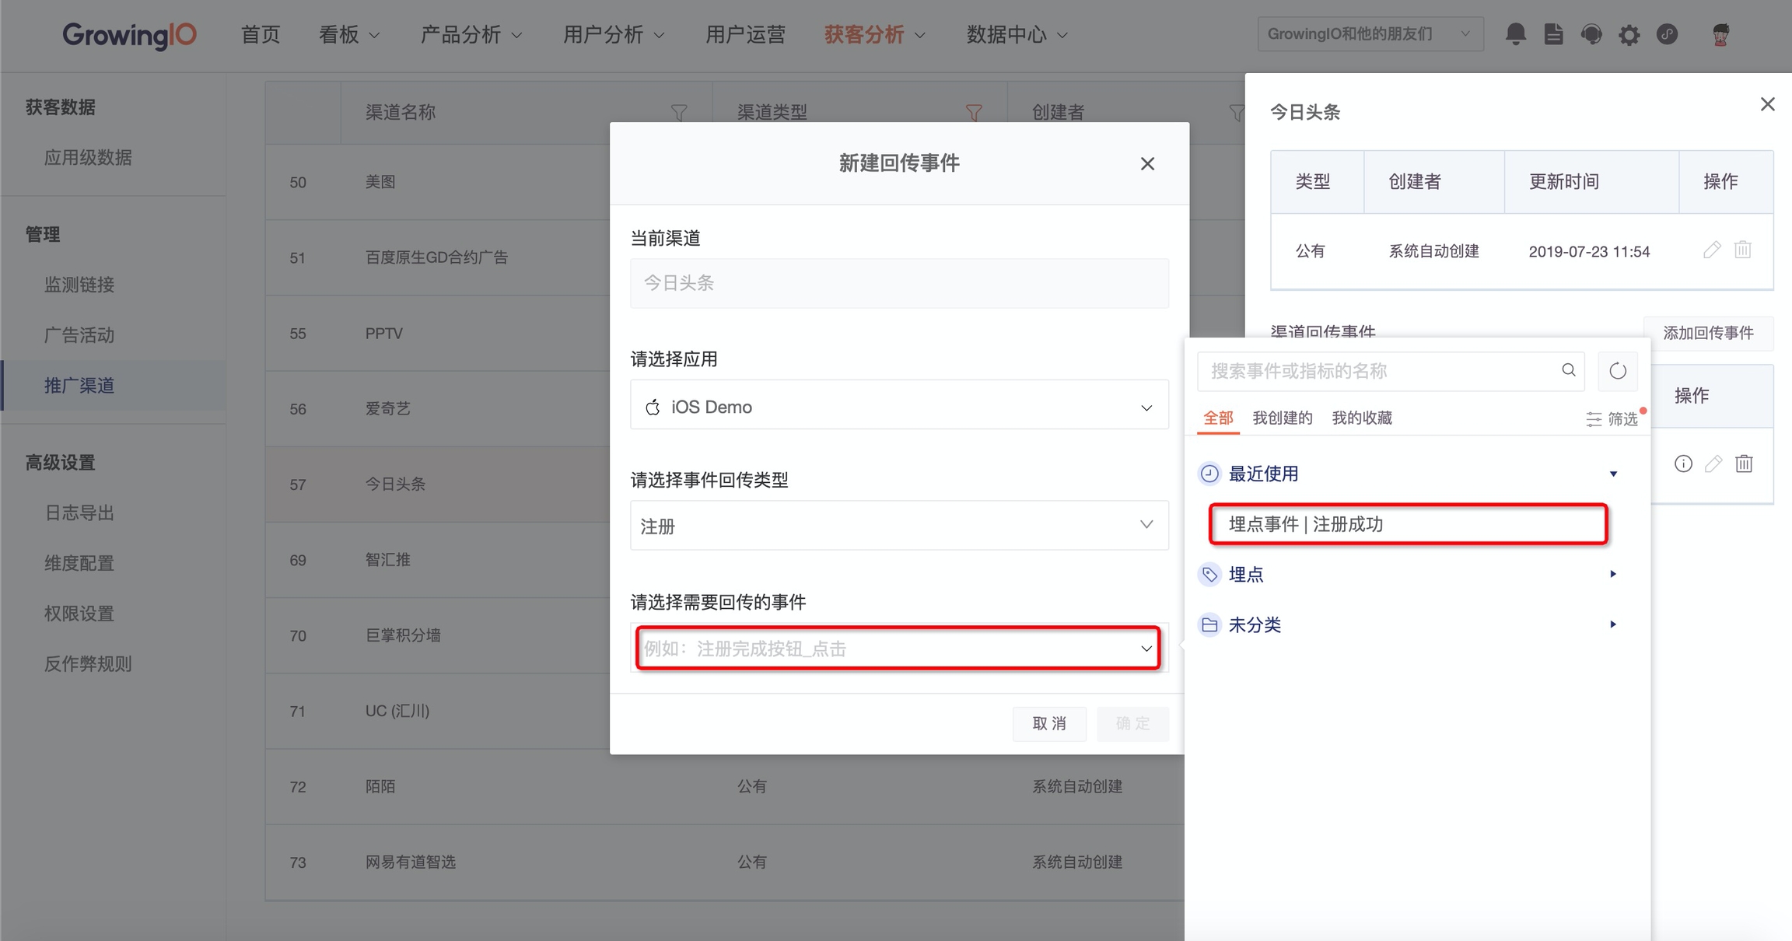Open the settings gear in top bar
Viewport: 1792px width, 941px height.
coord(1629,34)
